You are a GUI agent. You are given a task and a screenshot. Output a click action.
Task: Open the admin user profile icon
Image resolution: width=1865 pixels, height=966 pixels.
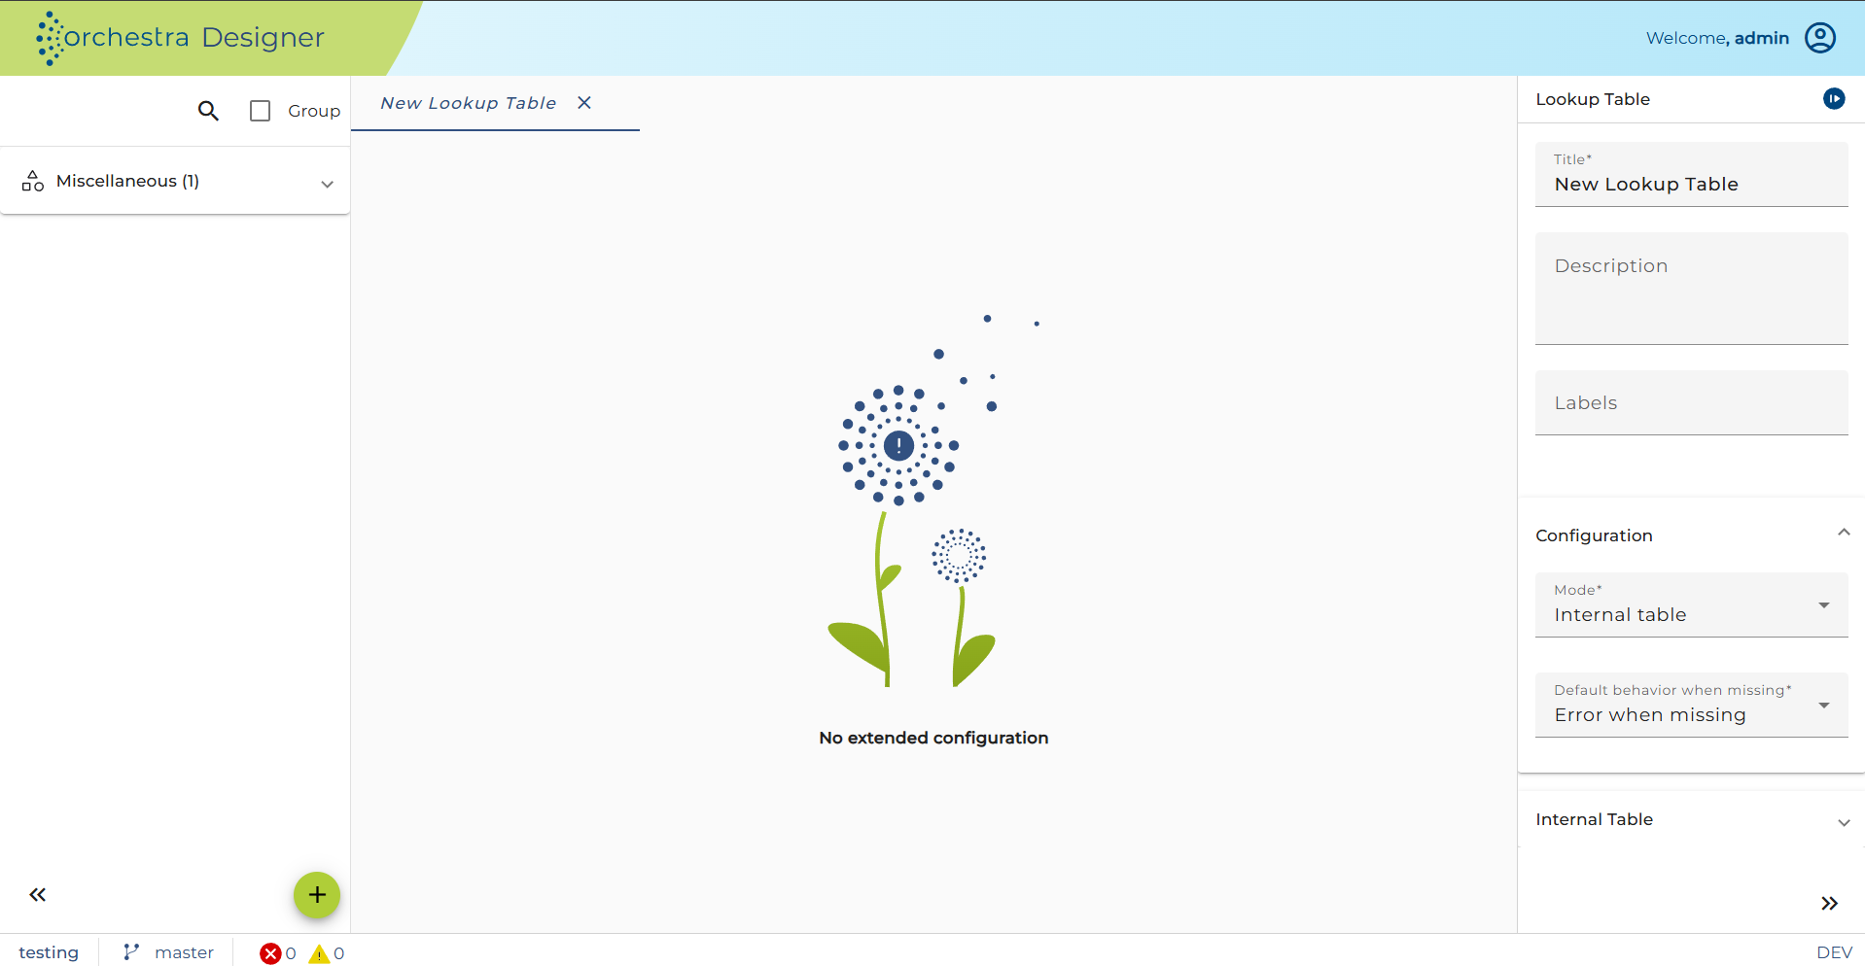point(1820,38)
